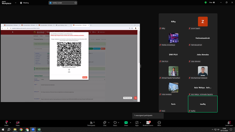Click the red chat bubble icon on shared page

135,98
